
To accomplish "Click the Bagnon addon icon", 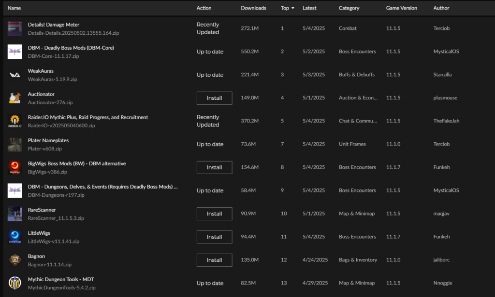I will pyautogui.click(x=15, y=260).
